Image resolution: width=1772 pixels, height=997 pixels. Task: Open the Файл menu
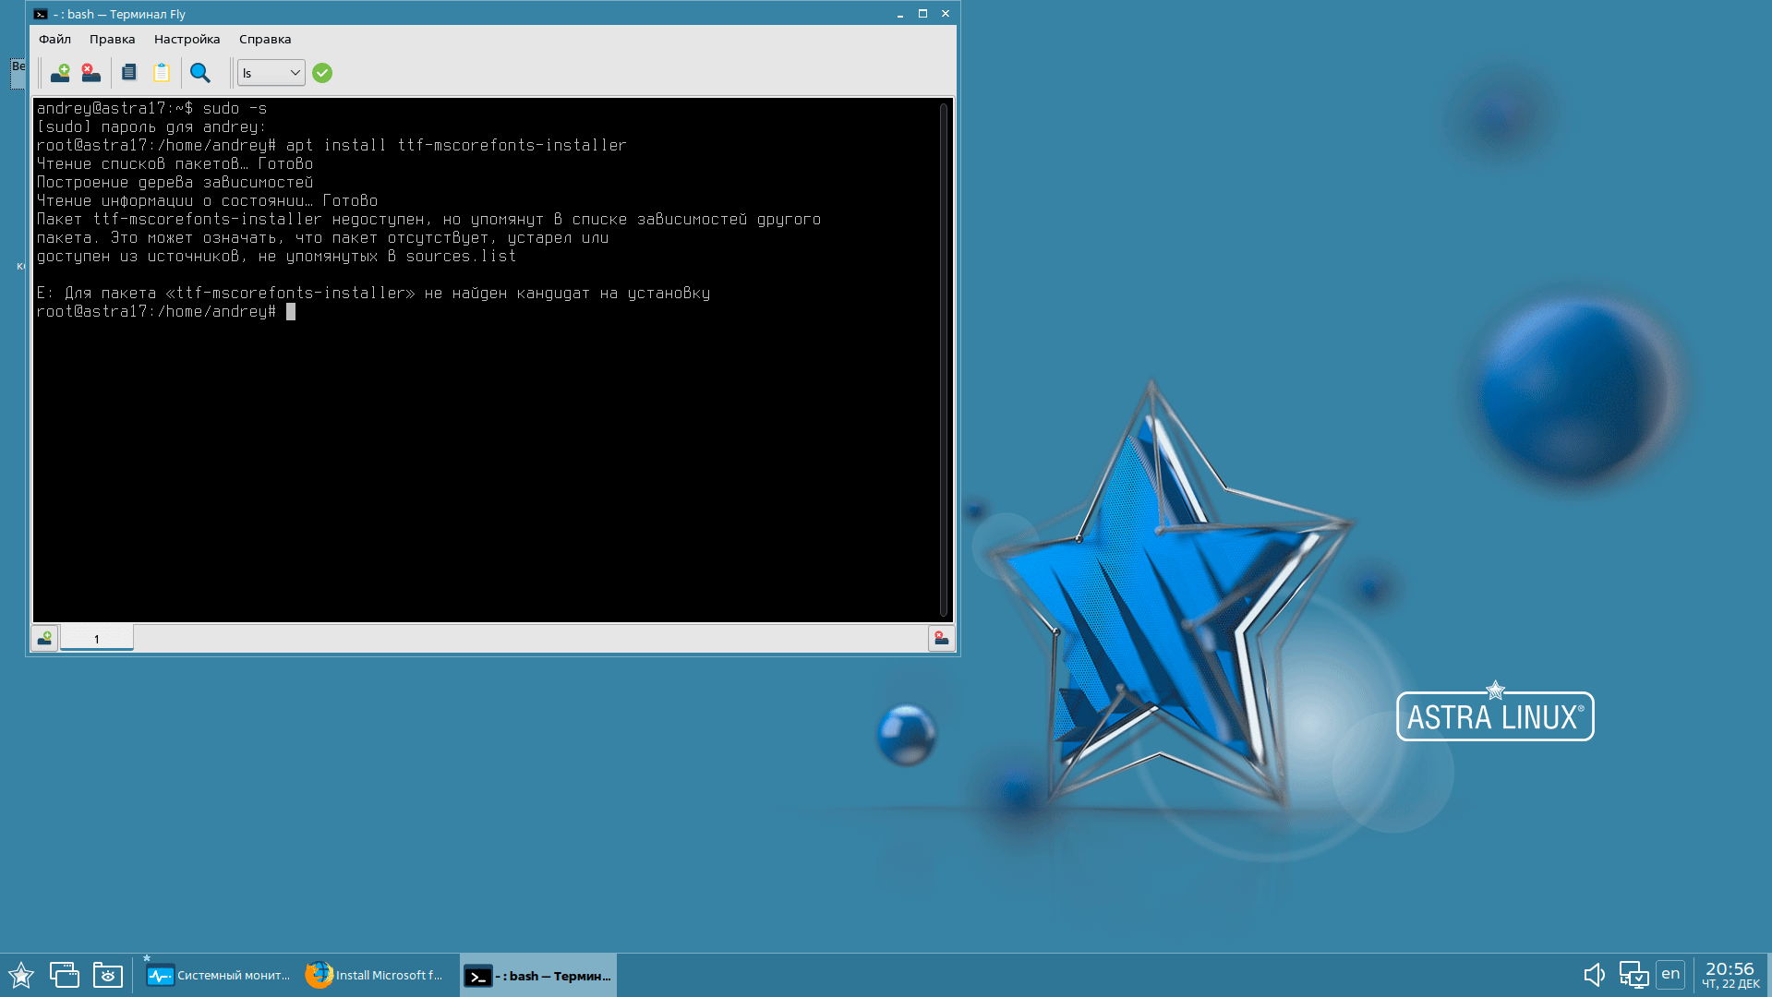click(x=54, y=39)
